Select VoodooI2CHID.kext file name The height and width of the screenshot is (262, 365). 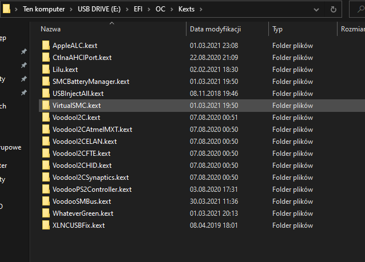pos(82,166)
